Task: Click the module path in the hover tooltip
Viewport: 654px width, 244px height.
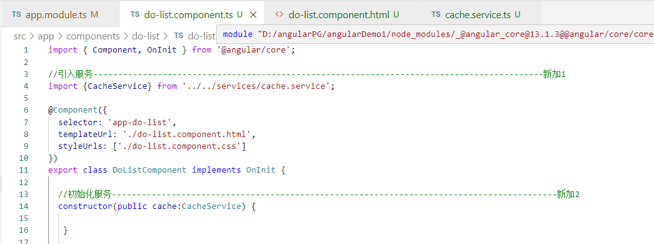Action: point(455,34)
